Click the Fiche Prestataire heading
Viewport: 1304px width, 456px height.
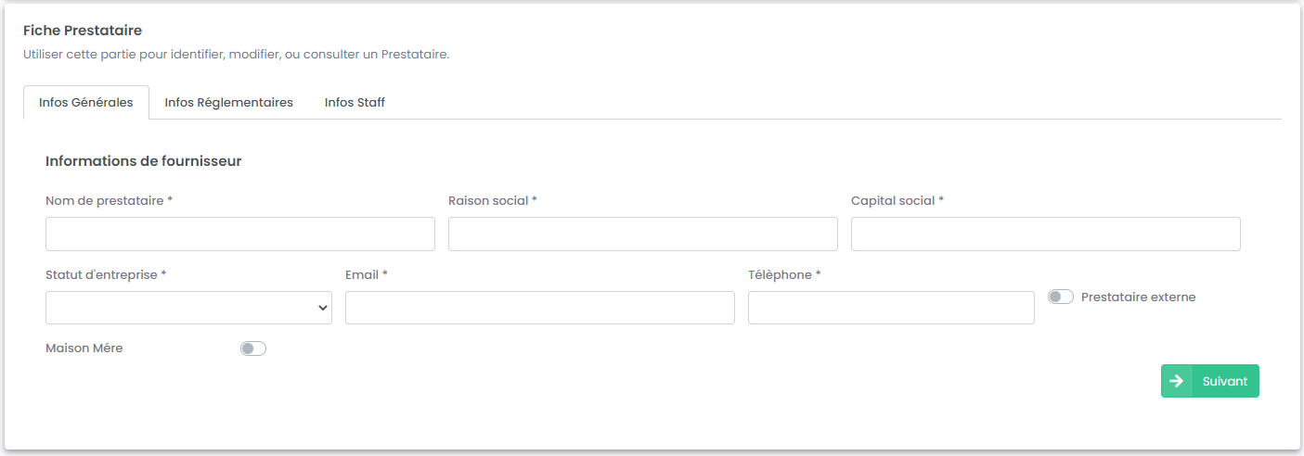[x=83, y=32]
